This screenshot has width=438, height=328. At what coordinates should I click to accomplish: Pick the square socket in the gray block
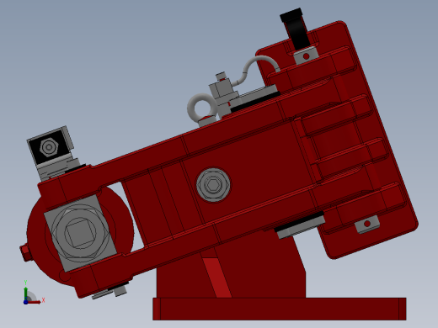click(79, 233)
